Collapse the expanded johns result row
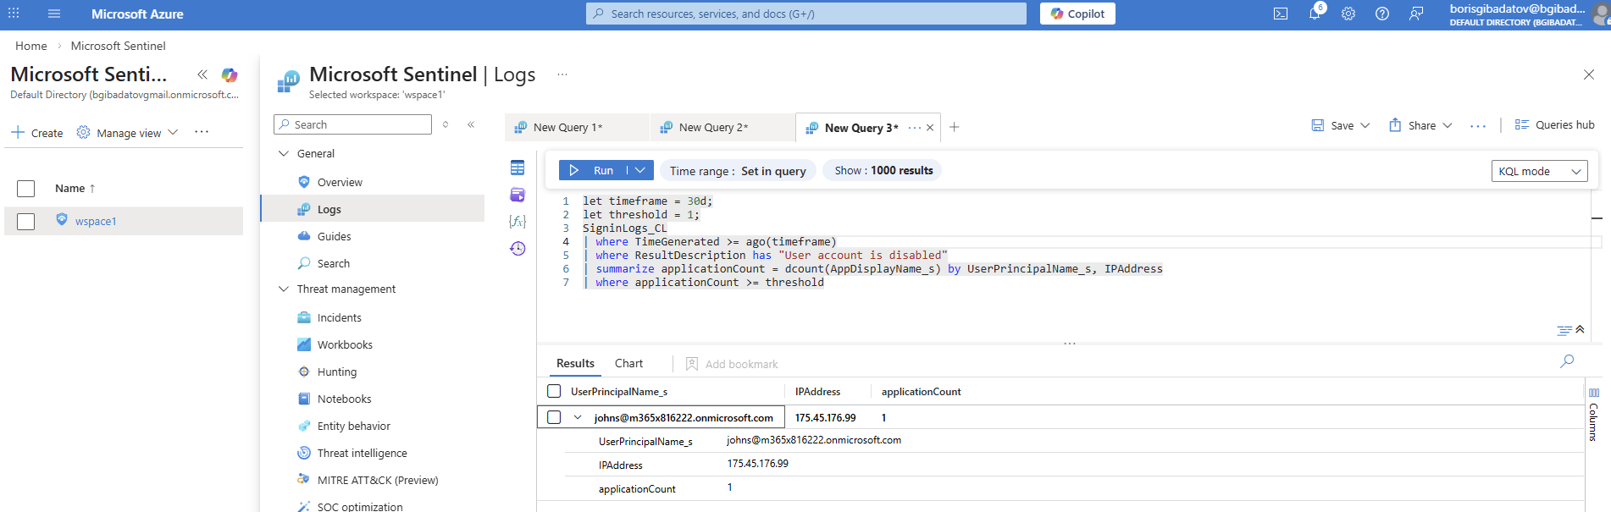Viewport: 1611px width, 512px height. pos(578,417)
